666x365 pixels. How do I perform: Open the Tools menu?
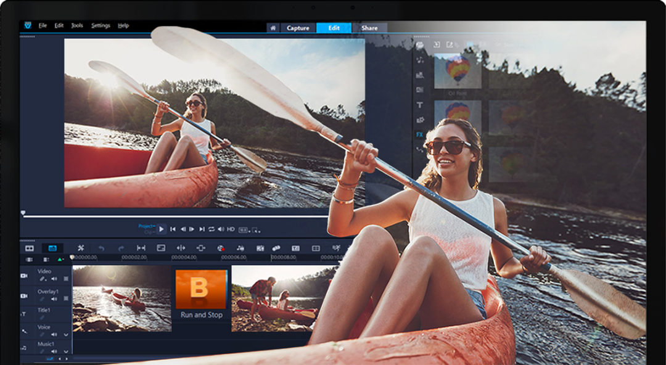point(77,25)
